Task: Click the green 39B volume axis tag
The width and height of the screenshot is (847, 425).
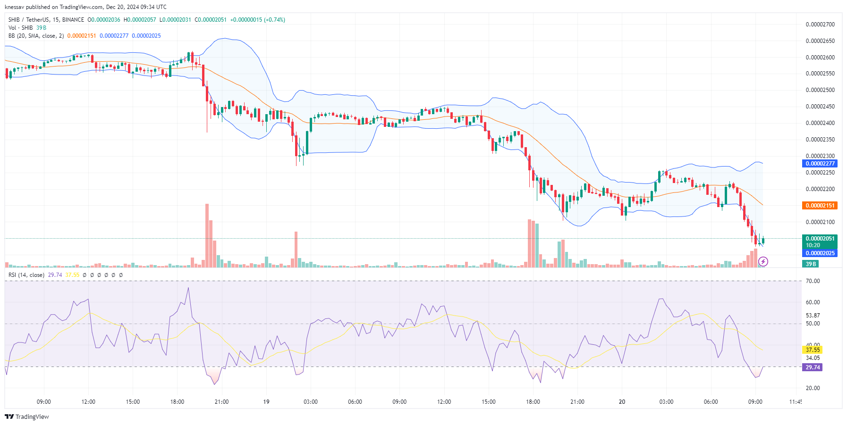Action: pos(810,264)
